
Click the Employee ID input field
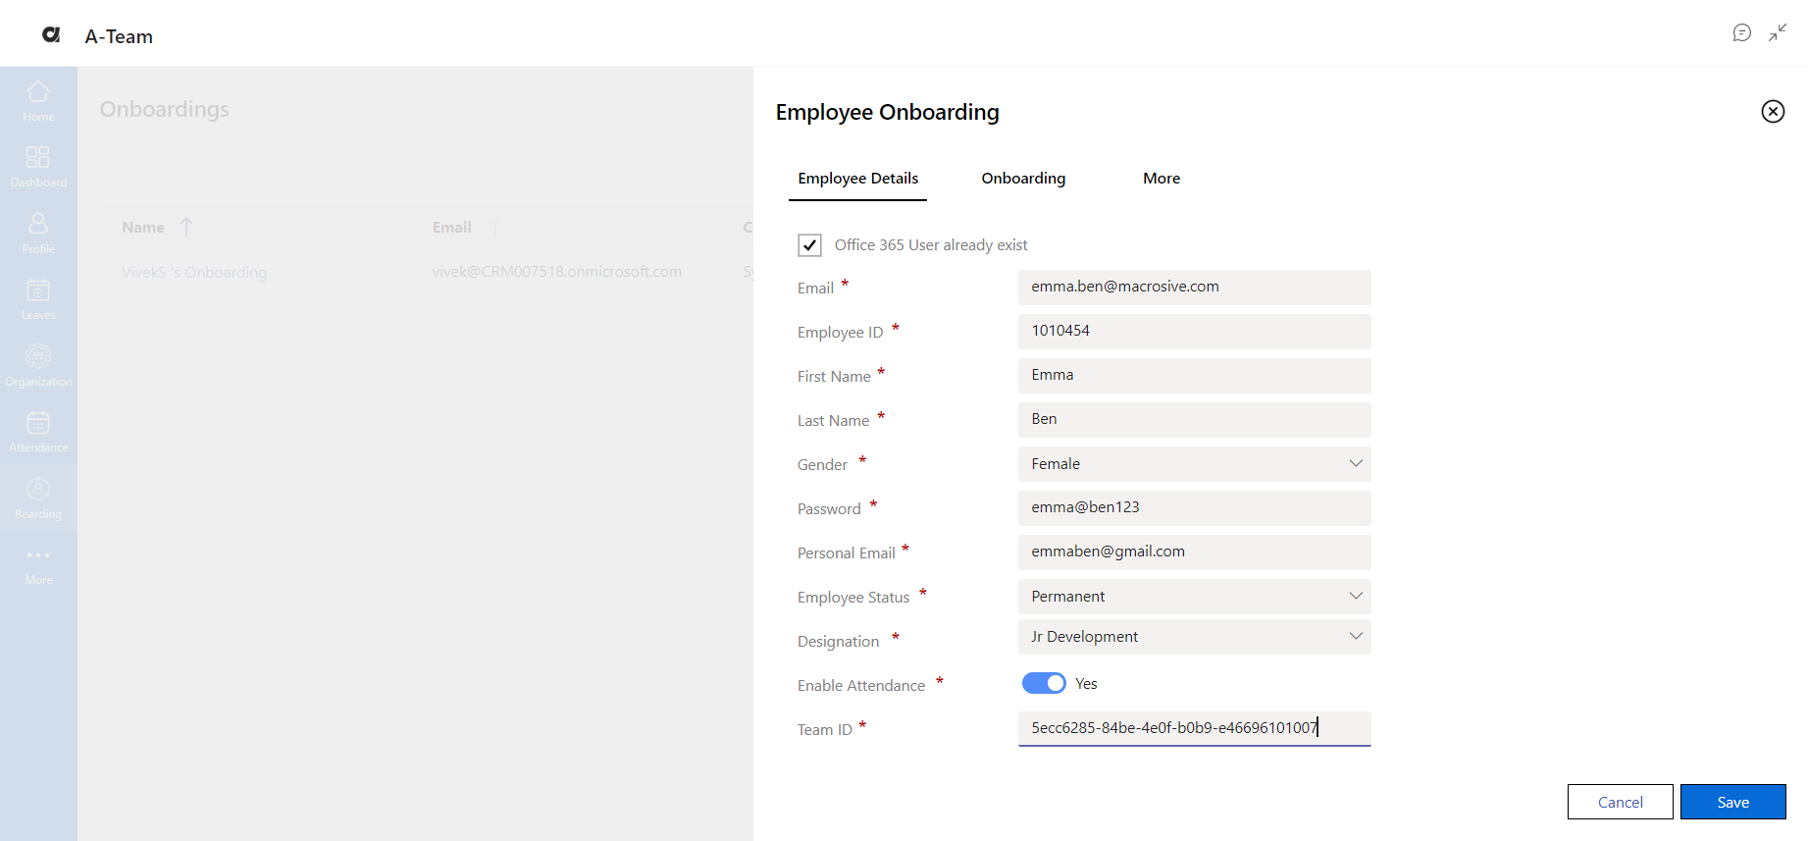pos(1194,331)
